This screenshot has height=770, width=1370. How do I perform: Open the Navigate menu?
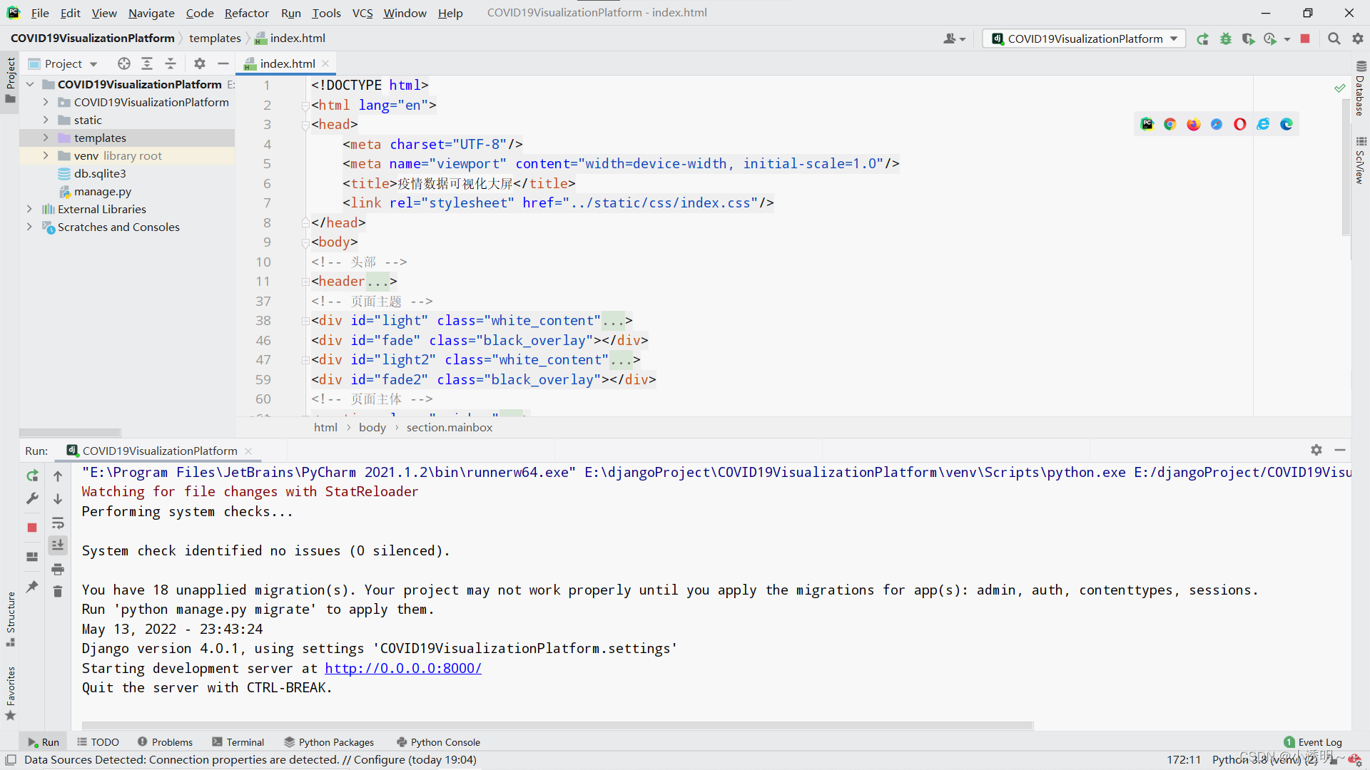click(151, 13)
